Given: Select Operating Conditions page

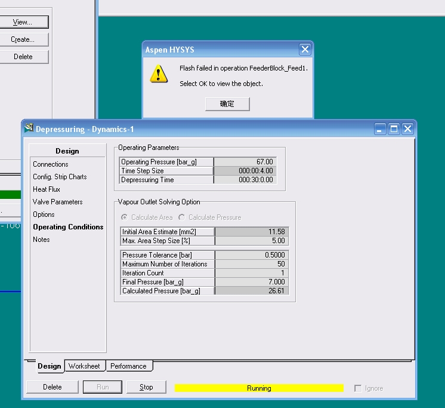Looking at the screenshot, I should click(x=68, y=227).
